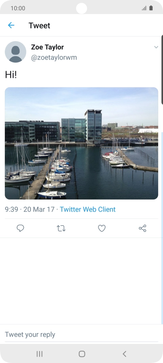Tap the tweet timestamp 9:39 · 20 Mar 17
Screen dimensions: 163x363
tap(30, 209)
